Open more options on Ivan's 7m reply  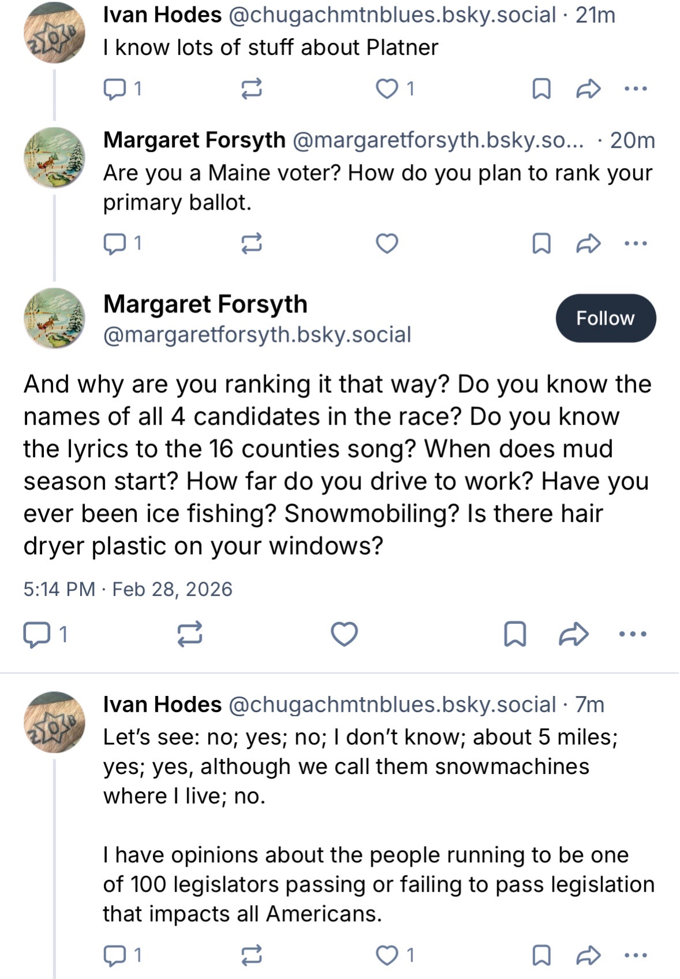pyautogui.click(x=636, y=955)
